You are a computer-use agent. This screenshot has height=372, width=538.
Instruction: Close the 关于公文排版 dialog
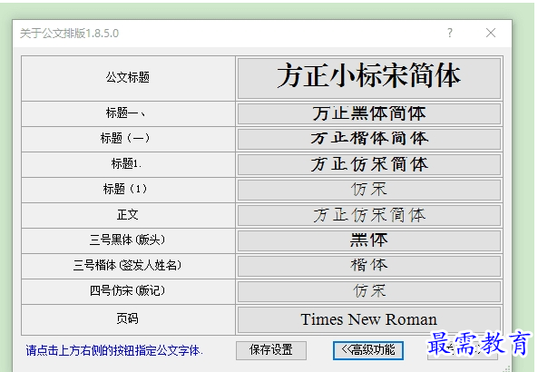click(491, 33)
